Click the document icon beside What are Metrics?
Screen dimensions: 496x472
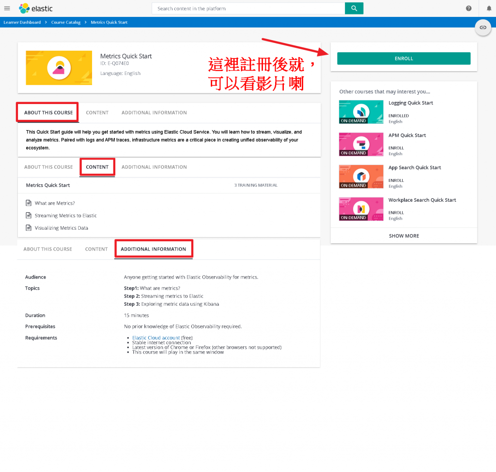pos(29,203)
